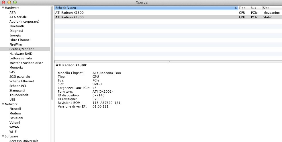The height and width of the screenshot is (142, 282).
Task: Open Volumi network entry
Action: click(x=15, y=122)
